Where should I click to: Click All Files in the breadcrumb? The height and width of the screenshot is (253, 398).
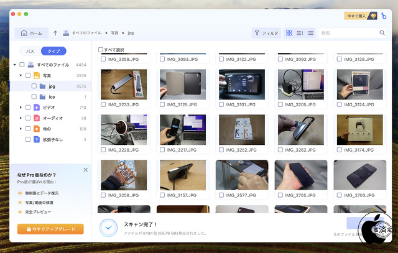86,33
